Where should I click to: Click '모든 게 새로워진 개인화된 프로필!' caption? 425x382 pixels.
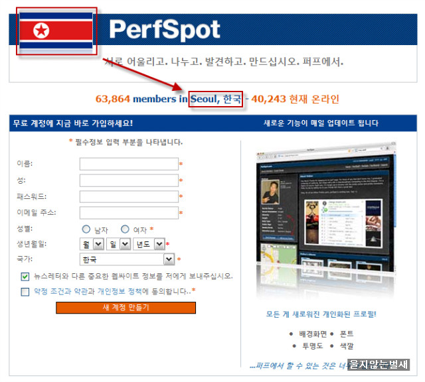[321, 314]
